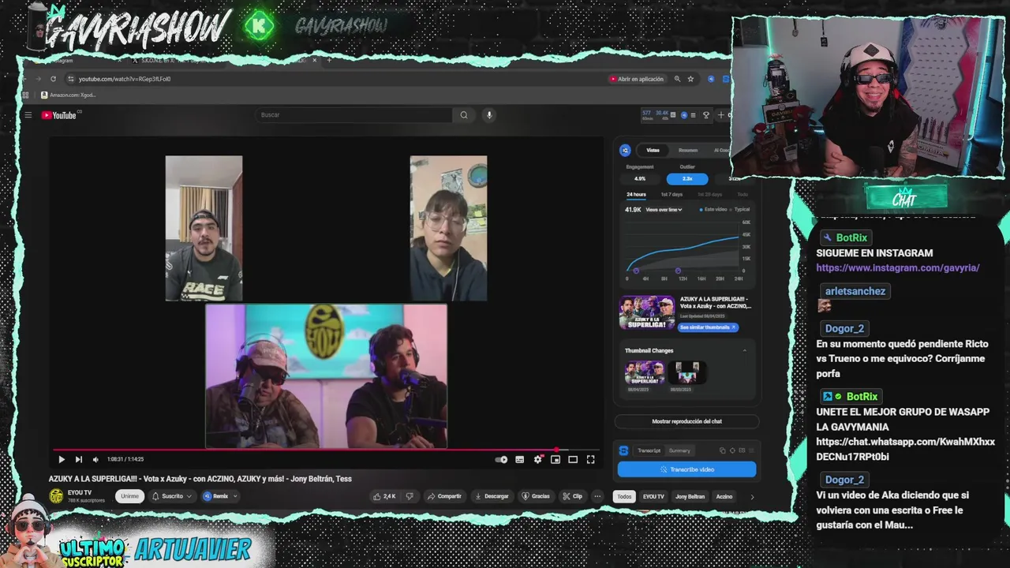This screenshot has height=568, width=1010.
Task: Click the YouTube address bar URL
Action: pos(125,79)
